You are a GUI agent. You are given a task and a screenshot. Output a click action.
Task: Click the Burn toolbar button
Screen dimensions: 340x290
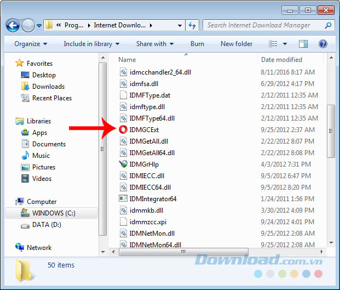pyautogui.click(x=197, y=44)
